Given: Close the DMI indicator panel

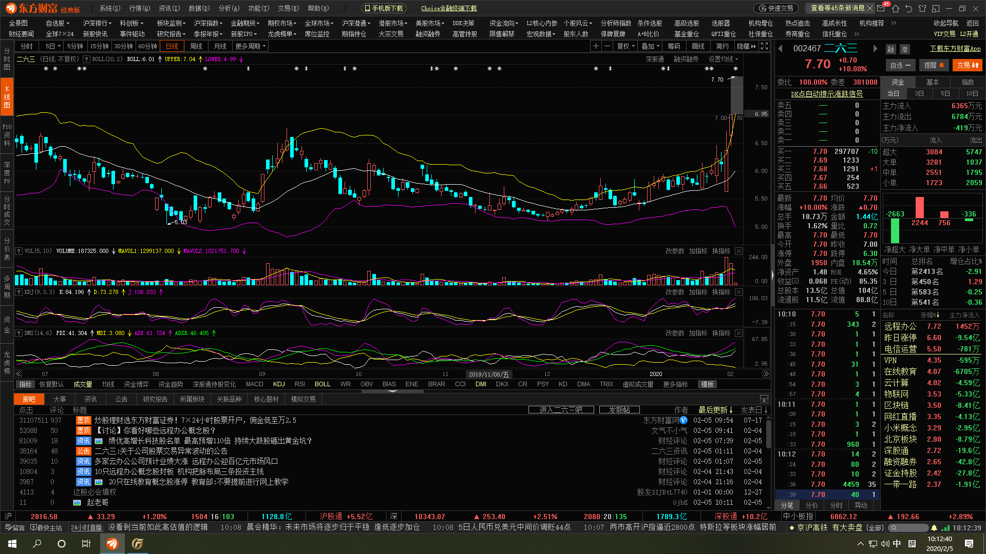Looking at the screenshot, I should click(x=738, y=333).
